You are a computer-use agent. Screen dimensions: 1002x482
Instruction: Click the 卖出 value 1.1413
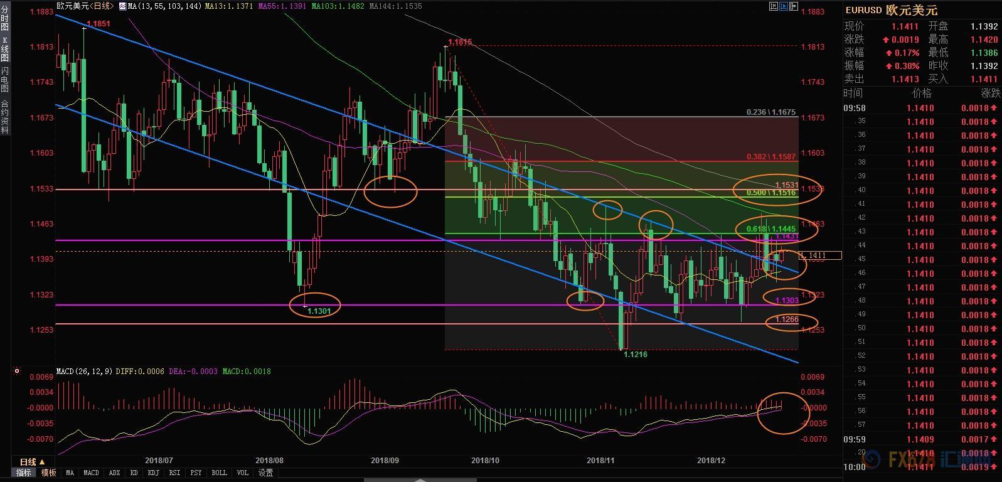(x=905, y=79)
